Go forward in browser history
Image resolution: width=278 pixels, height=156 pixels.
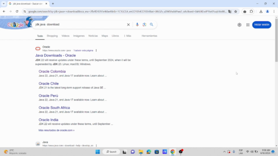[10, 12]
